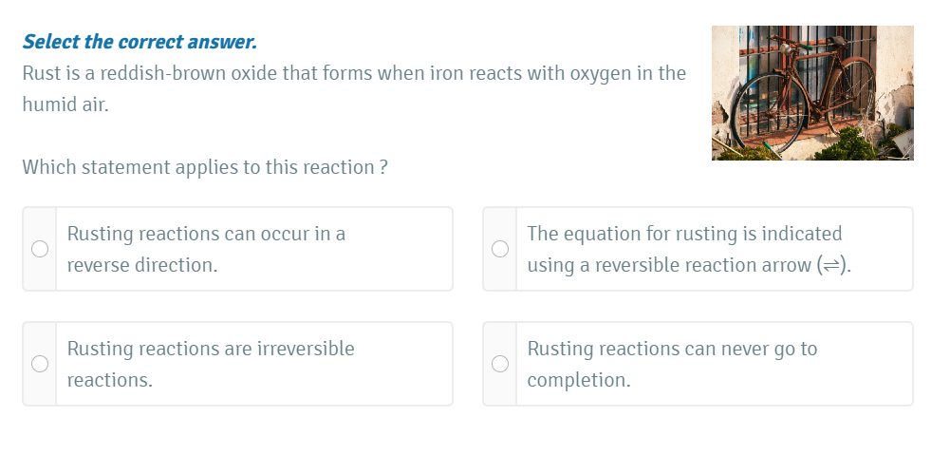Pick the 'never go to completion' radio button

pos(499,364)
